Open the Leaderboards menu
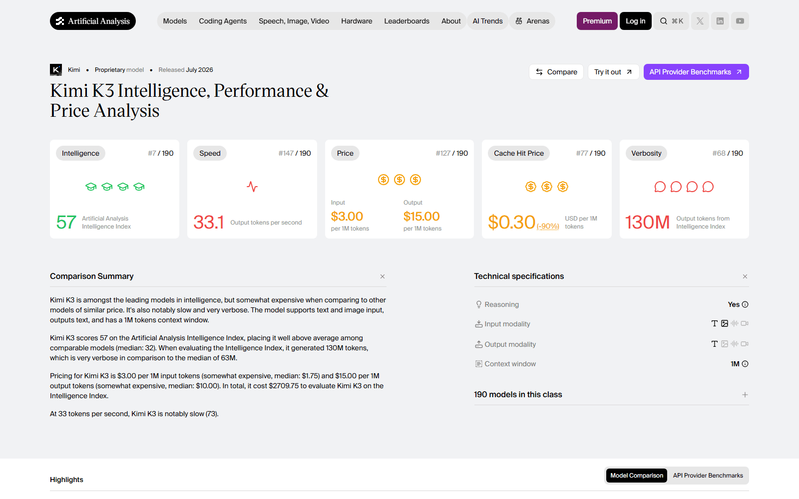Screen dimensions: 799x499 [x=406, y=21]
